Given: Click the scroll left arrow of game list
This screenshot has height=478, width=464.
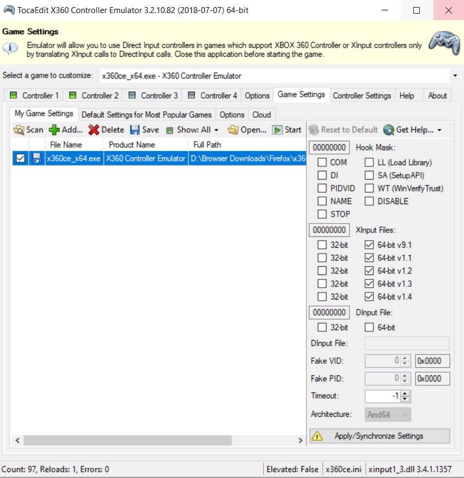Looking at the screenshot, I should click(17, 440).
